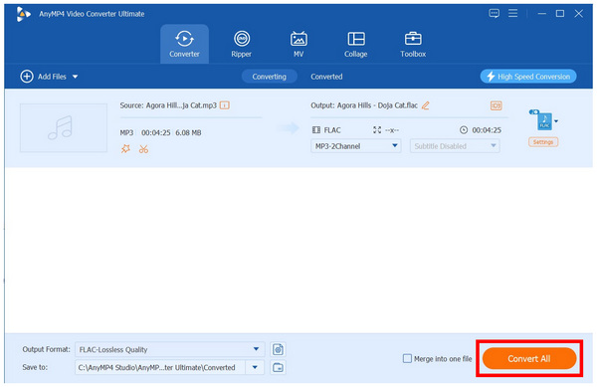597x387 pixels.
Task: Click the source file info icon
Action: tap(225, 105)
